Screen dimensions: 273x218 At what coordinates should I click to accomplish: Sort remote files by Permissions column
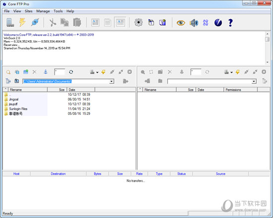pos(240,90)
